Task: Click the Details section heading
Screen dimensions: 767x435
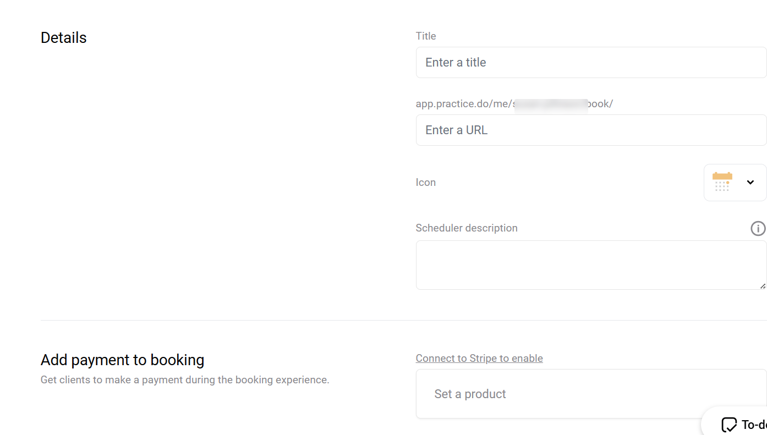Action: pos(63,37)
